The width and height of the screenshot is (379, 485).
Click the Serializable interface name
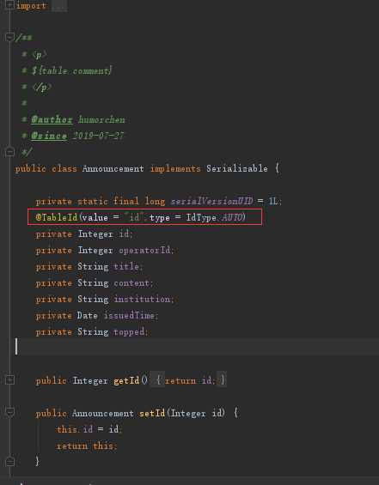[237, 168]
